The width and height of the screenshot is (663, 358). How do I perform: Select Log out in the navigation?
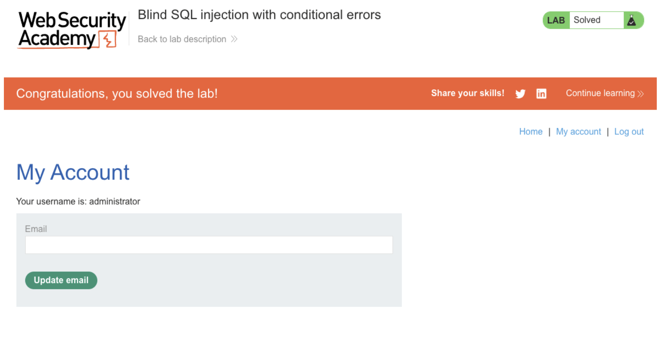coord(629,132)
